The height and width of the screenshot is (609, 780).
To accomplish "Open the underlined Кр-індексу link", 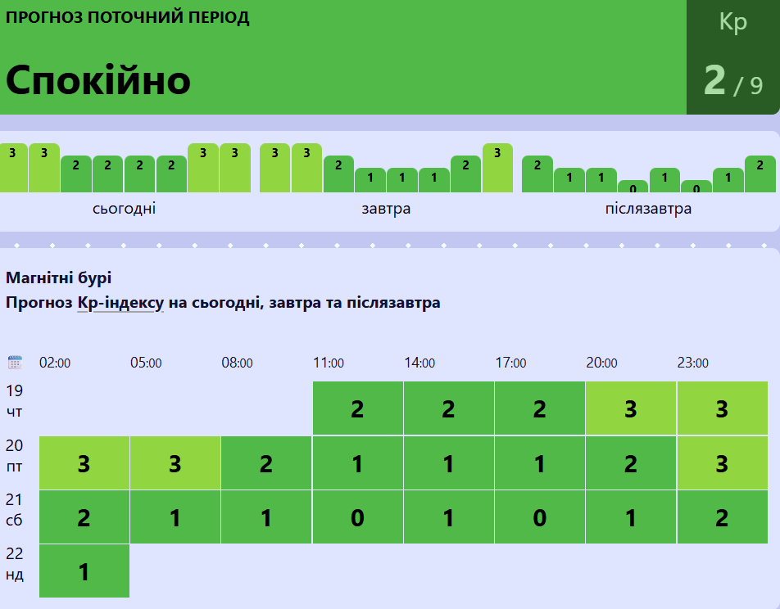I will 120,303.
